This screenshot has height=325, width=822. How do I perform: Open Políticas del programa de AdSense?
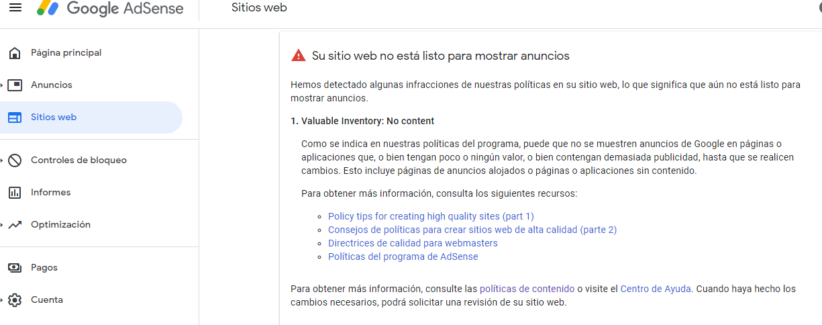tap(403, 257)
